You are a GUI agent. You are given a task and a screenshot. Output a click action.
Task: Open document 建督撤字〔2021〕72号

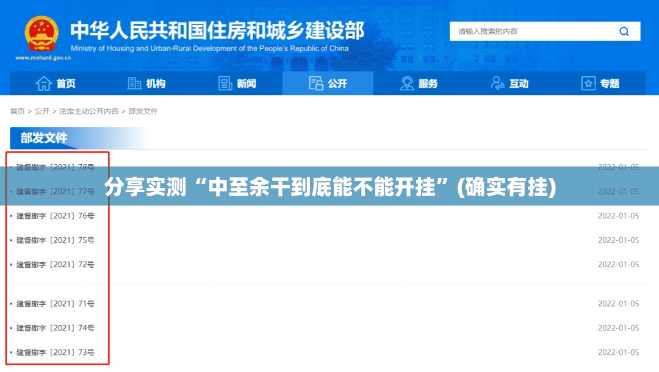point(56,265)
